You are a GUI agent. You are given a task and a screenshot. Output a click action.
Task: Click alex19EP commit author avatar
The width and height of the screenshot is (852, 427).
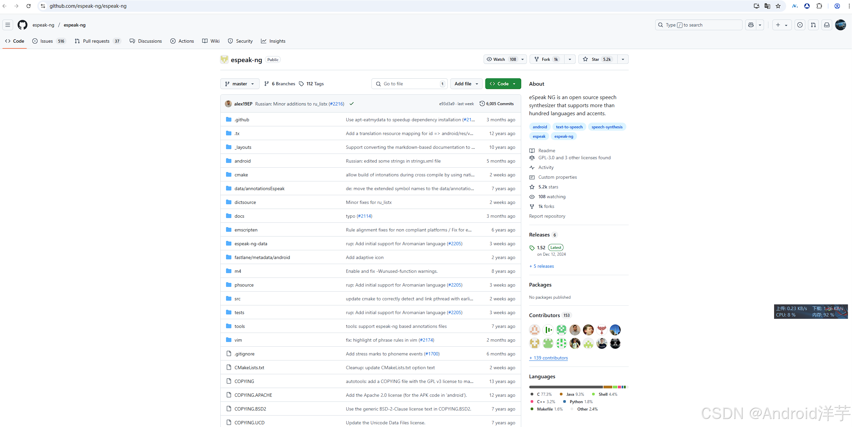228,104
